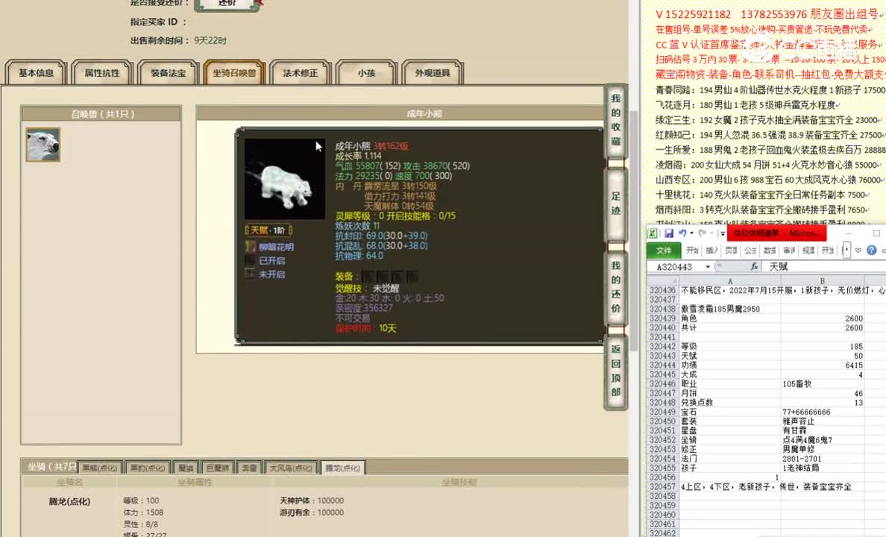Open Excel Help via question mark icon

(870, 250)
